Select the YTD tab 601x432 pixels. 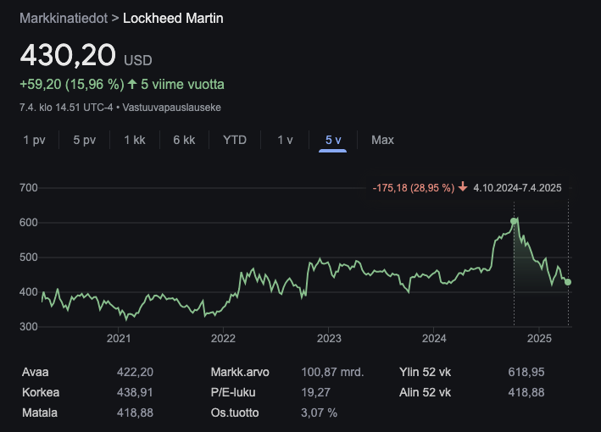click(x=235, y=140)
